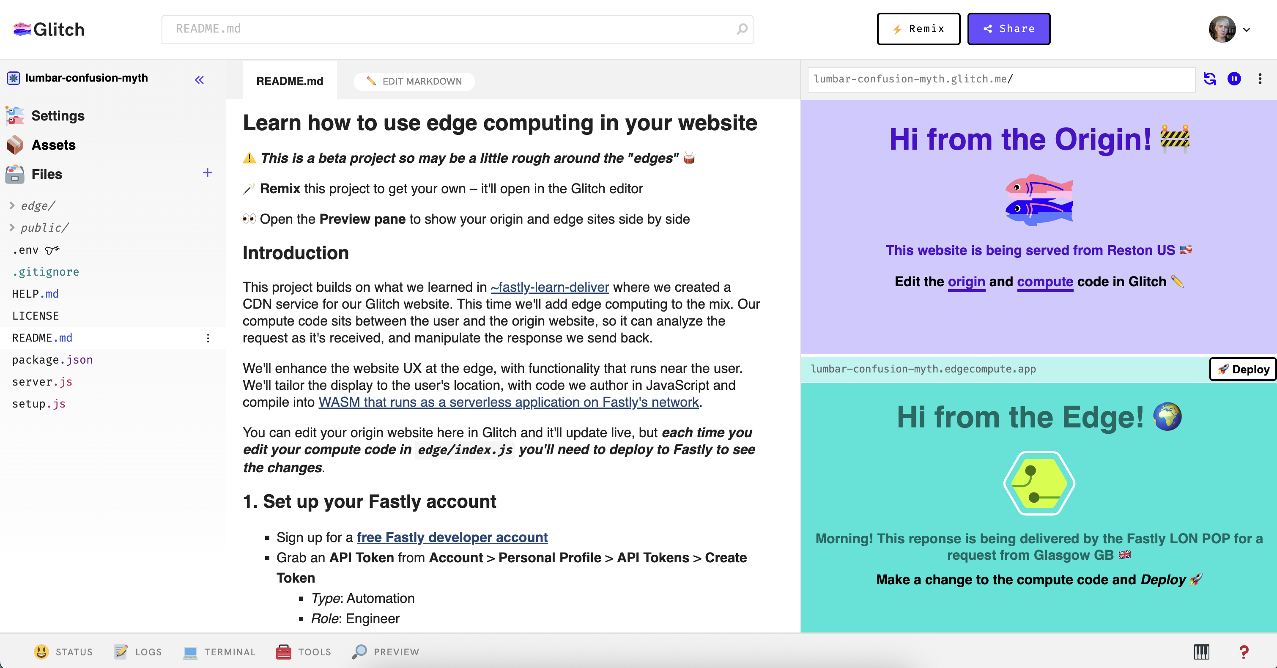The image size is (1277, 668).
Task: Open the HELP.md file
Action: [35, 294]
